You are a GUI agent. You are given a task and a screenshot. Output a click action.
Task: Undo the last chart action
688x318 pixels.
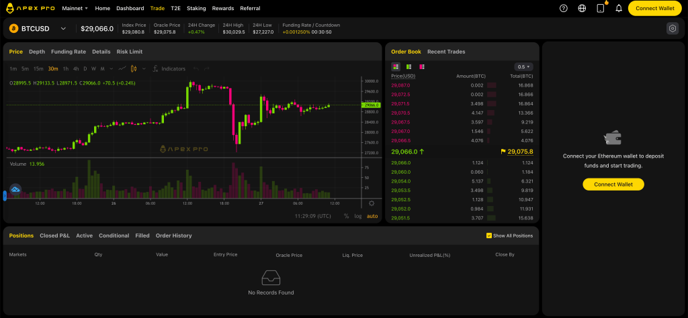196,69
